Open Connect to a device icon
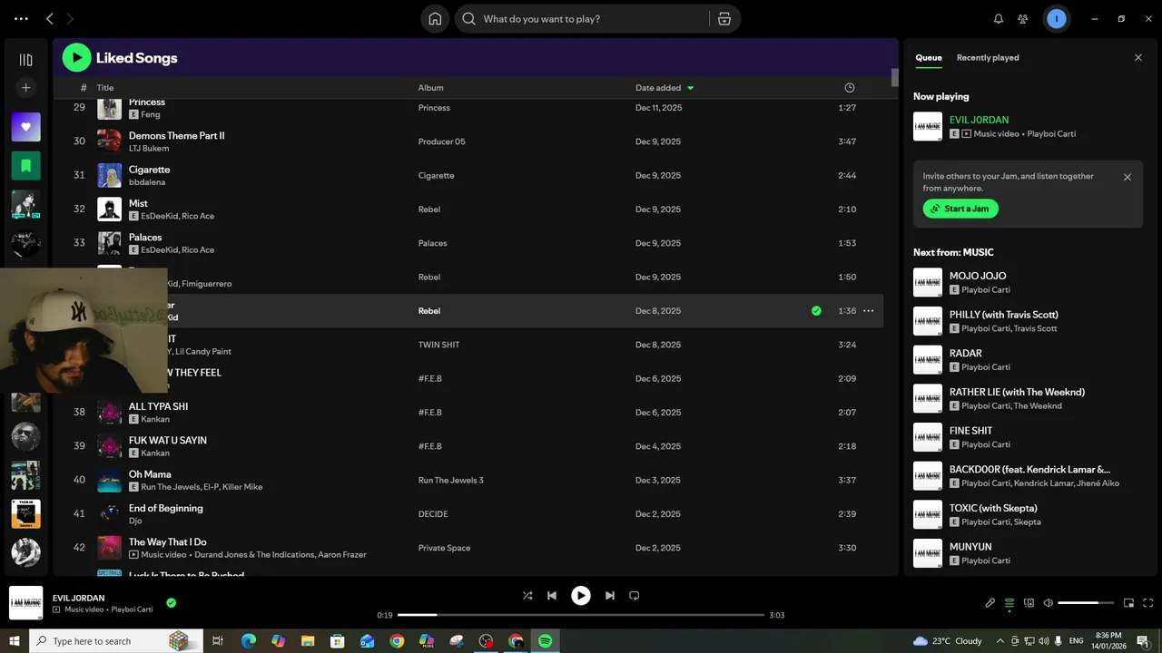Image resolution: width=1162 pixels, height=653 pixels. [1029, 603]
